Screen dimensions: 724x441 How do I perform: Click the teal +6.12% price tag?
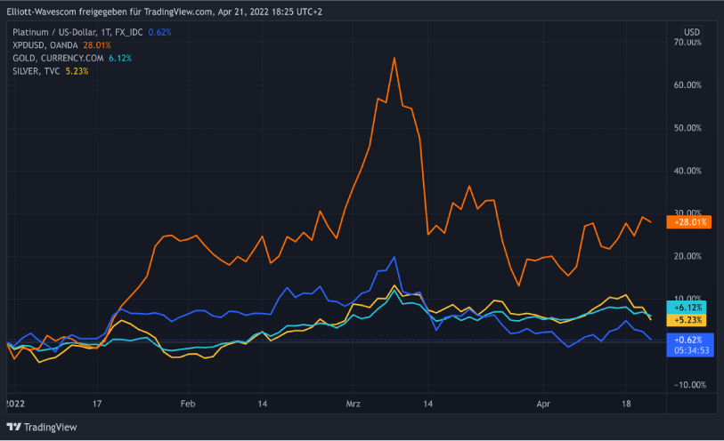(689, 307)
